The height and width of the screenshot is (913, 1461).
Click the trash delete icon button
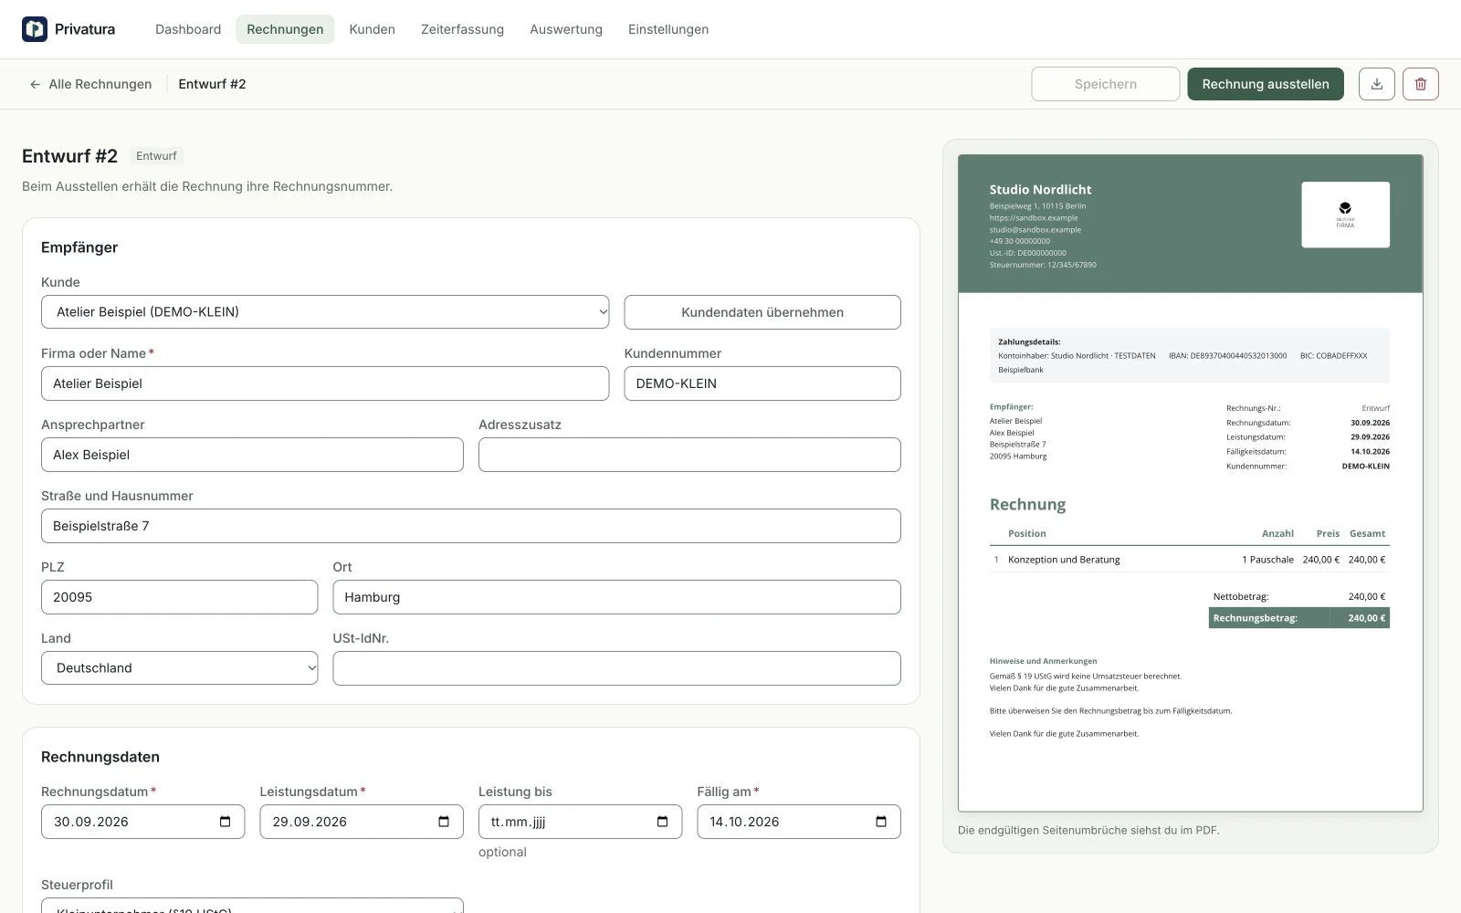tap(1421, 84)
